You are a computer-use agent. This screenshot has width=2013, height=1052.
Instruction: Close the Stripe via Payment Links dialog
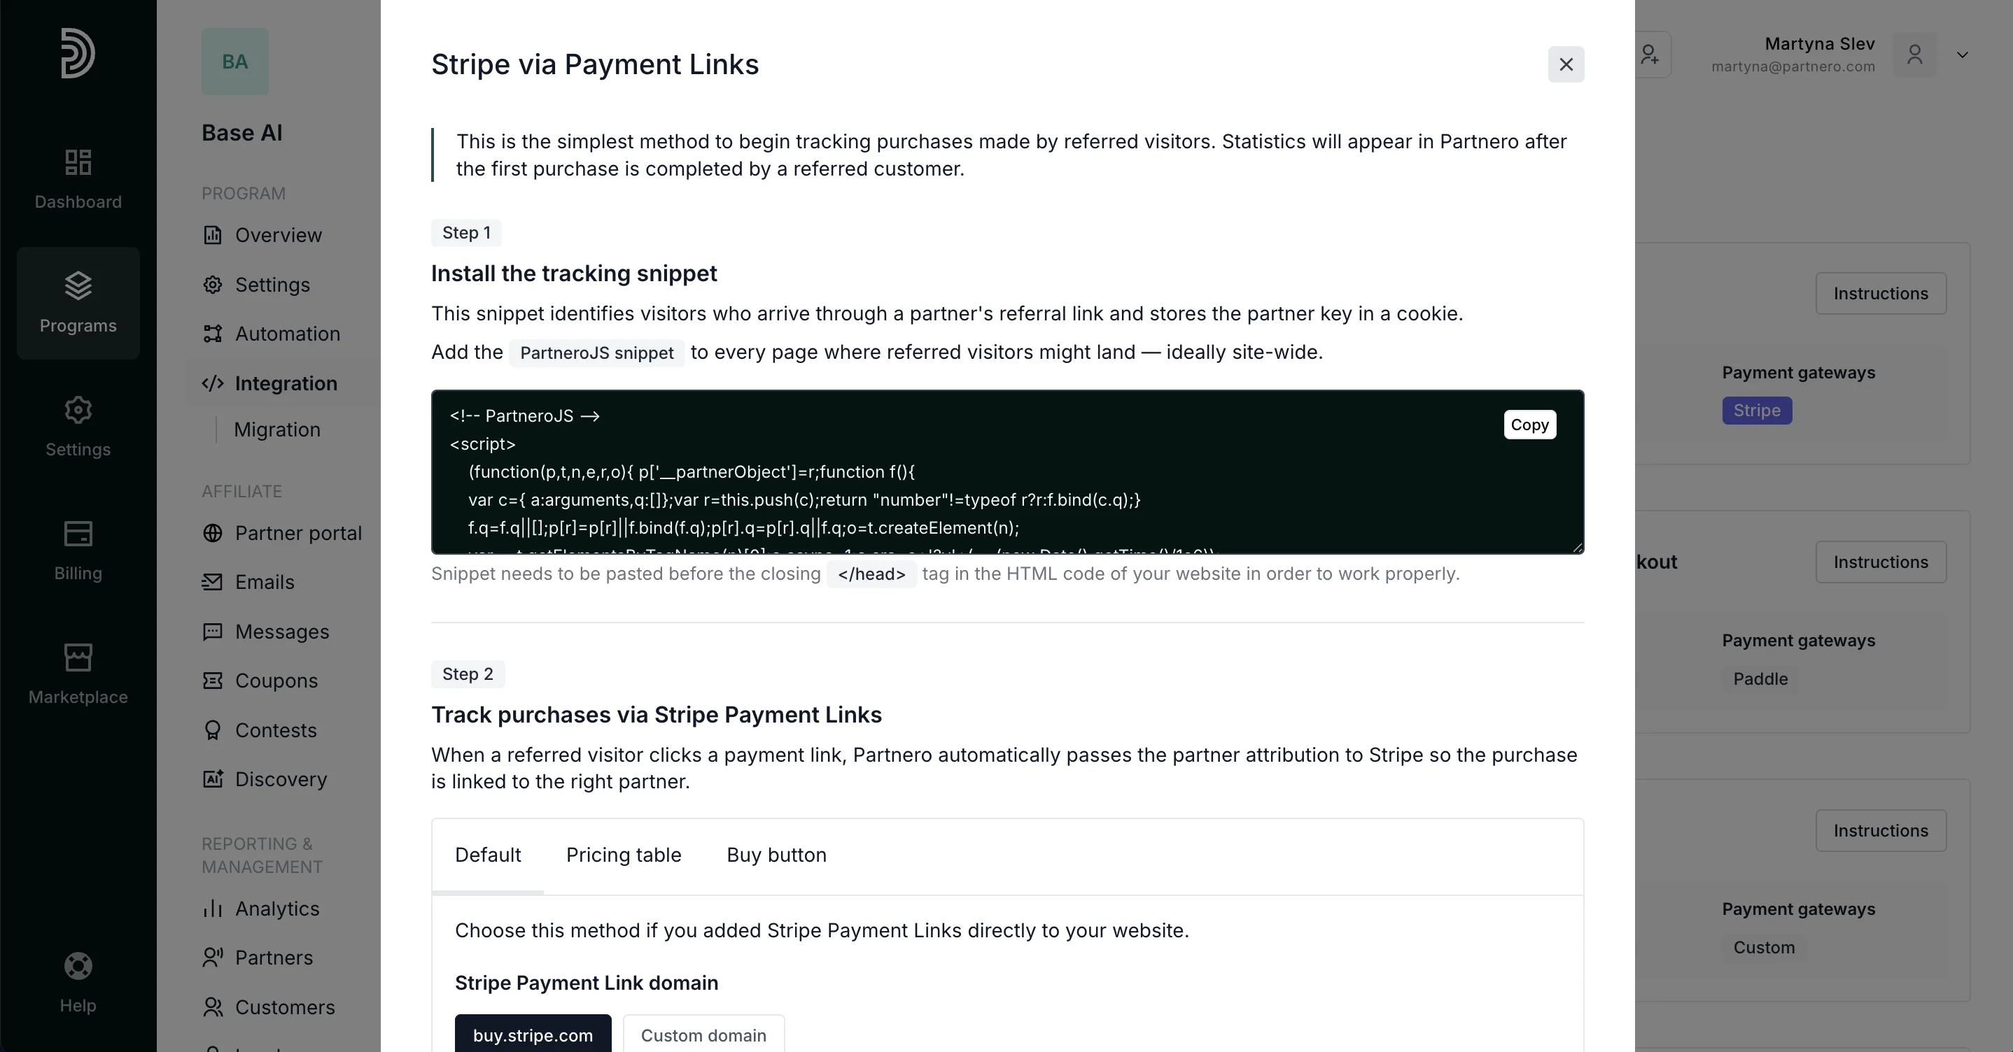pos(1566,64)
